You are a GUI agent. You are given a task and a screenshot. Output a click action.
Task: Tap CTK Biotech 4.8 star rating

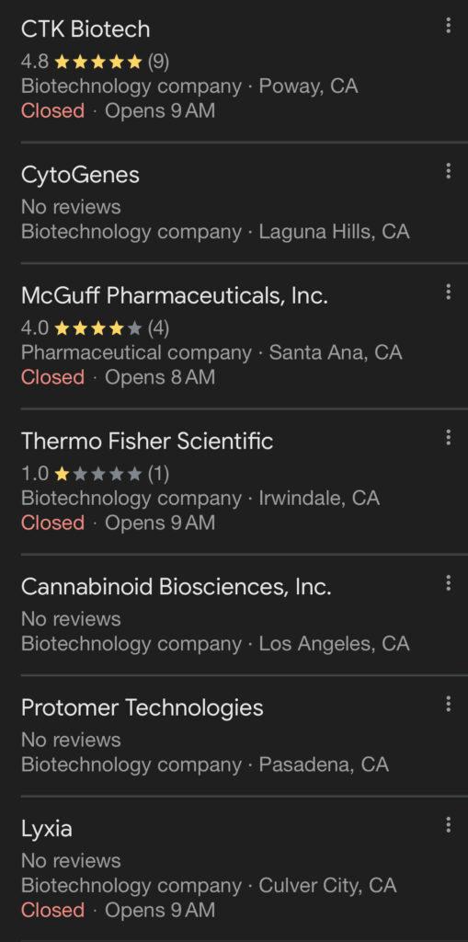(95, 62)
